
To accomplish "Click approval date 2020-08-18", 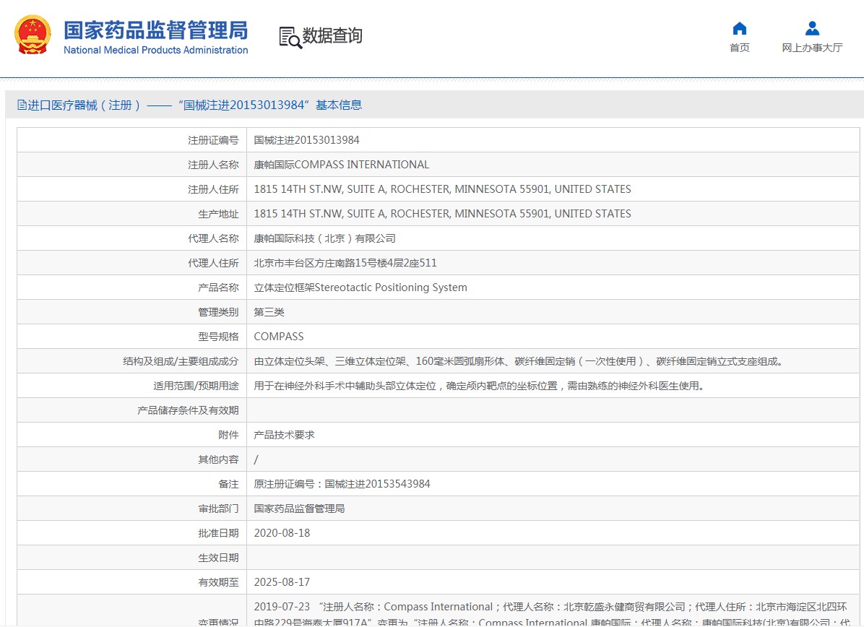I will tap(282, 533).
